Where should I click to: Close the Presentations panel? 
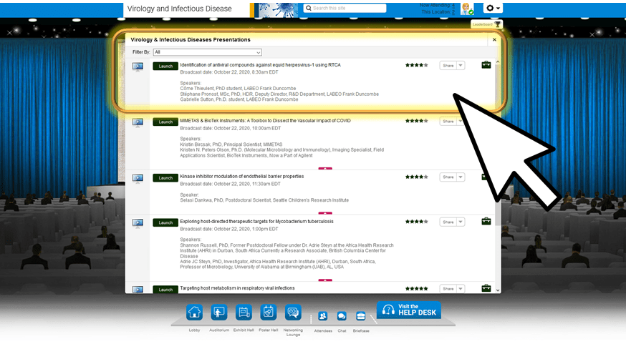(494, 39)
